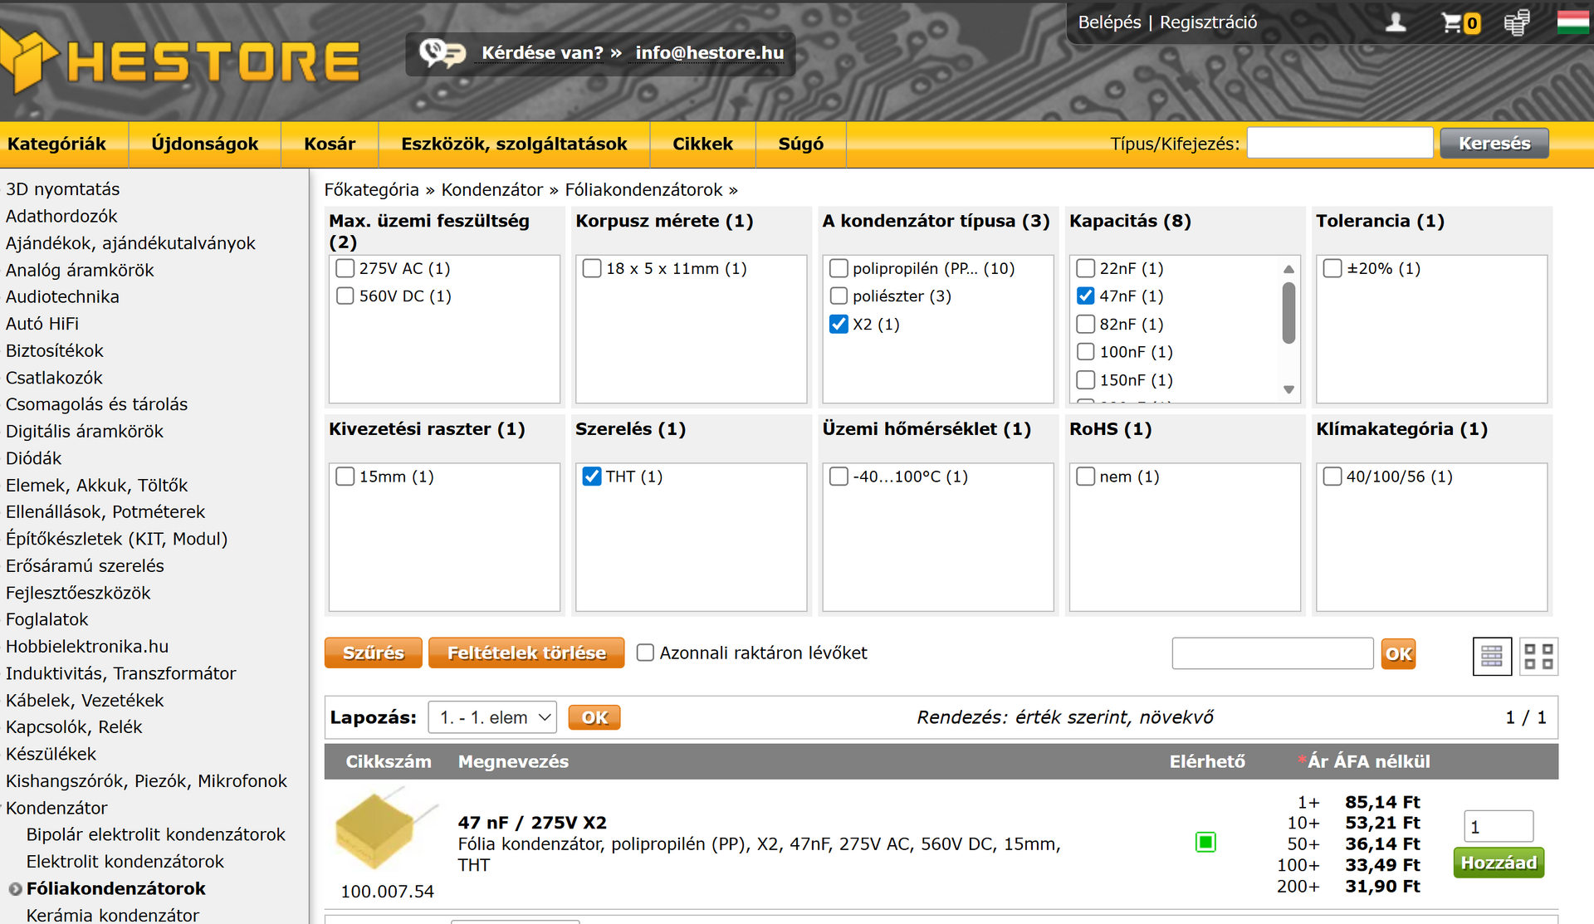Click the Típus/Kifejezés search input field
The width and height of the screenshot is (1594, 924).
1339,144
